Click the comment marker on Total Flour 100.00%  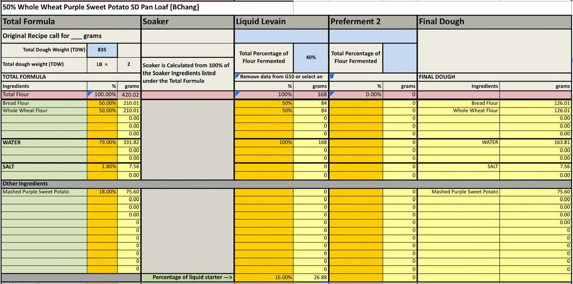click(90, 92)
